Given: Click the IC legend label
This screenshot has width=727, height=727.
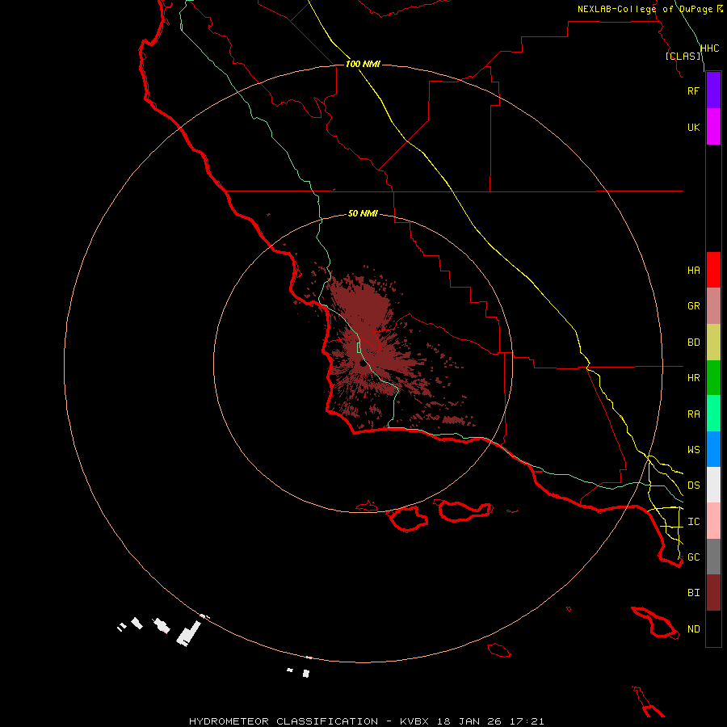Looking at the screenshot, I should tap(693, 522).
